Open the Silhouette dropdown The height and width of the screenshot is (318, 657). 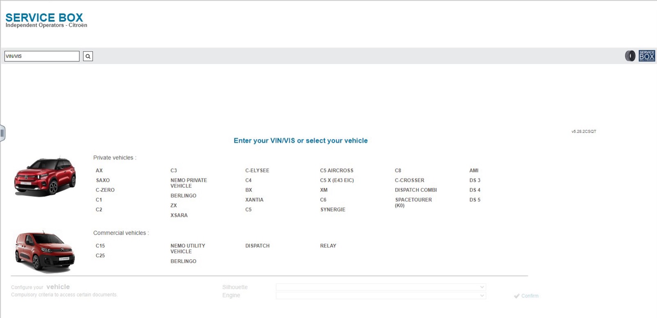pos(381,287)
